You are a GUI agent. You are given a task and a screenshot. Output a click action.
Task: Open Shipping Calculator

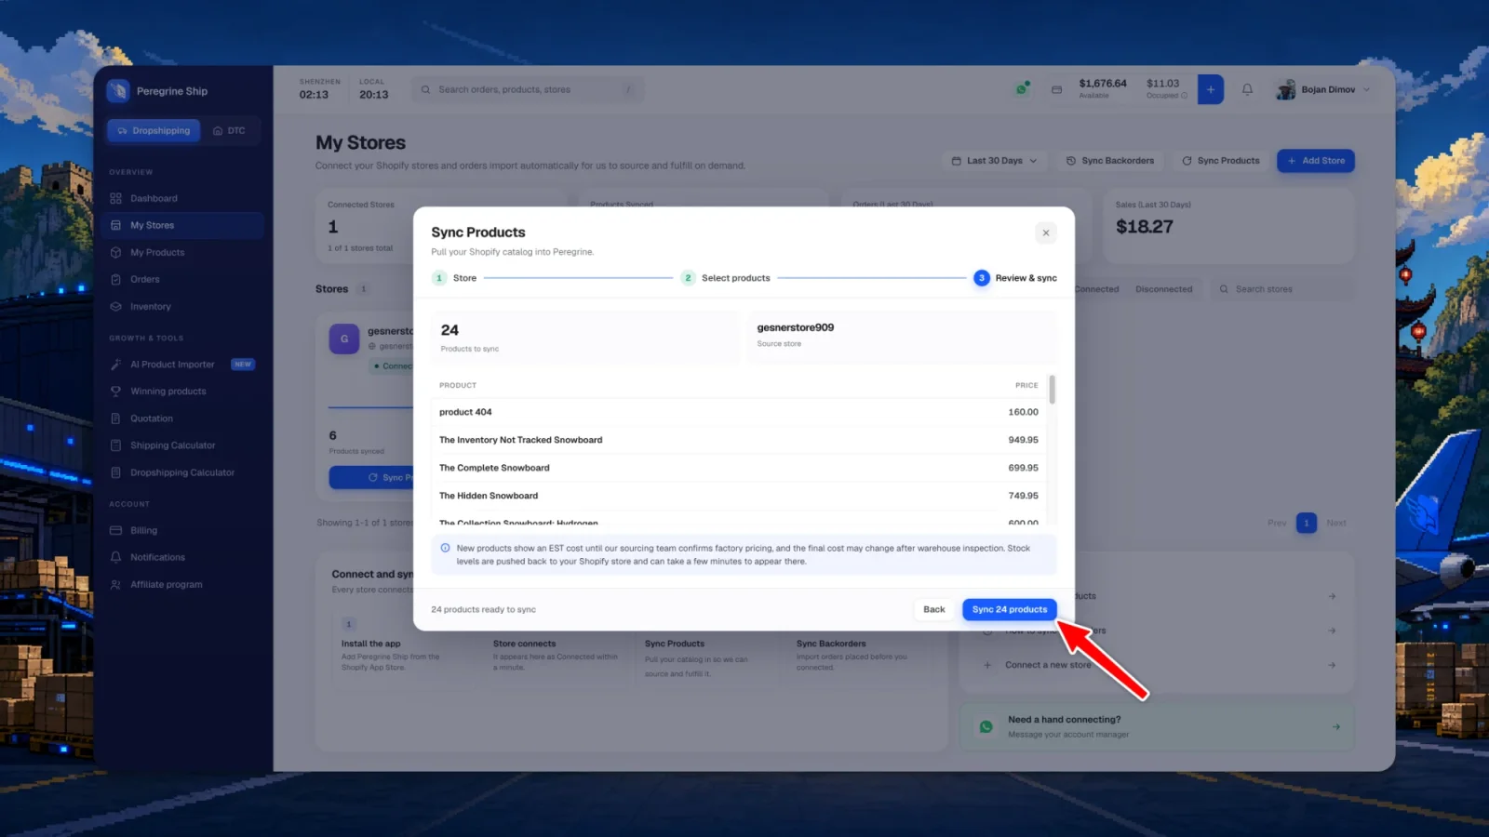click(x=183, y=445)
